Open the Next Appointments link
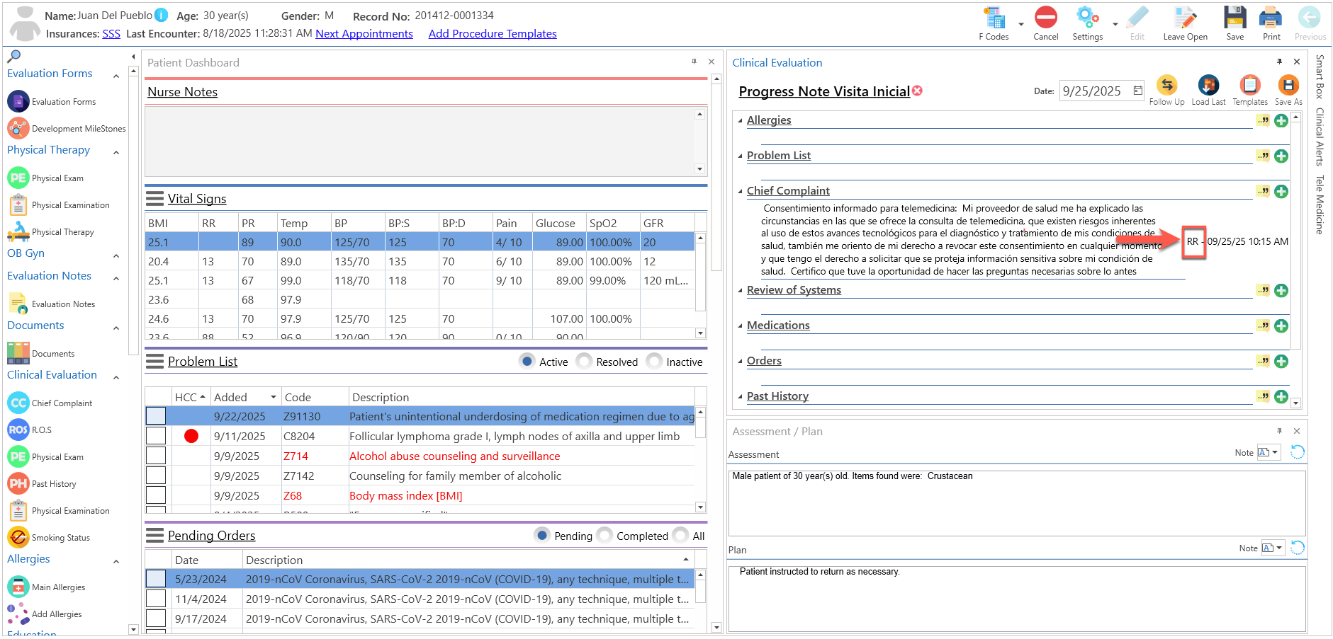 364,33
